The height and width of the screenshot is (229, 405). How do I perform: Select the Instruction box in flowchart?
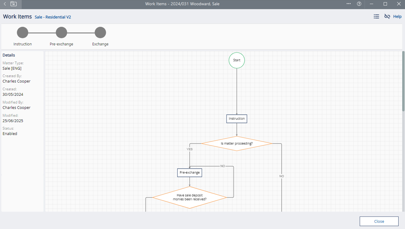pos(236,119)
